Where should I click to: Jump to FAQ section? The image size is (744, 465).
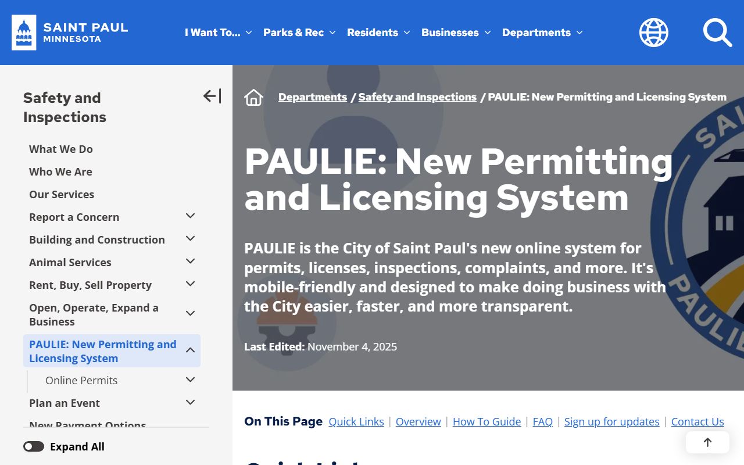click(543, 421)
